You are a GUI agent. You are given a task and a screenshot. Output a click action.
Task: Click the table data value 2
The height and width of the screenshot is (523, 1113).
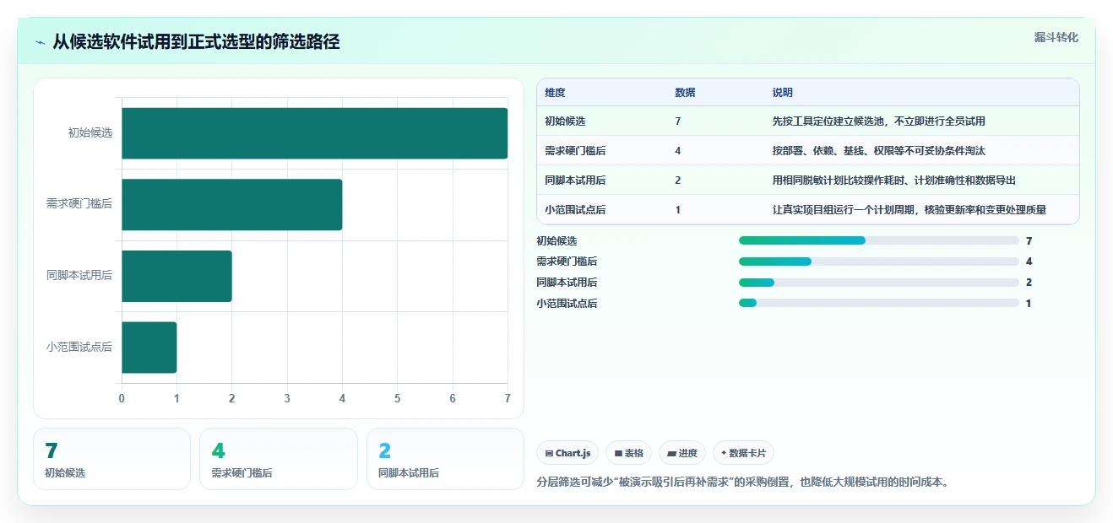(x=678, y=181)
